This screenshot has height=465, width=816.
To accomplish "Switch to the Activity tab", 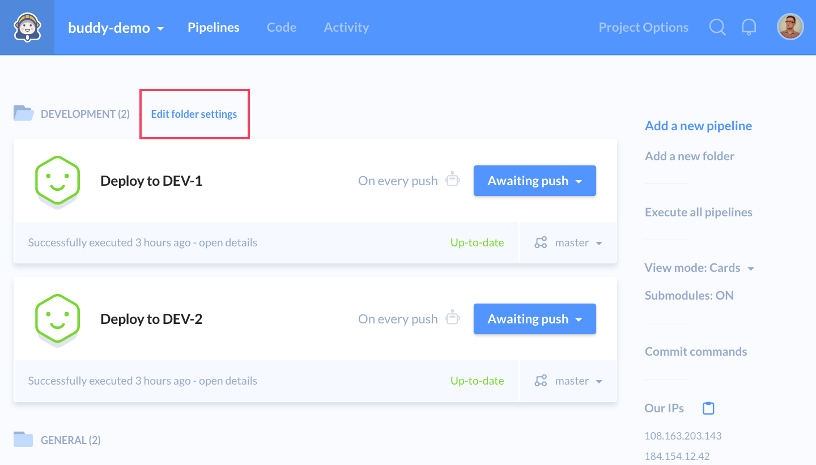I will point(346,27).
